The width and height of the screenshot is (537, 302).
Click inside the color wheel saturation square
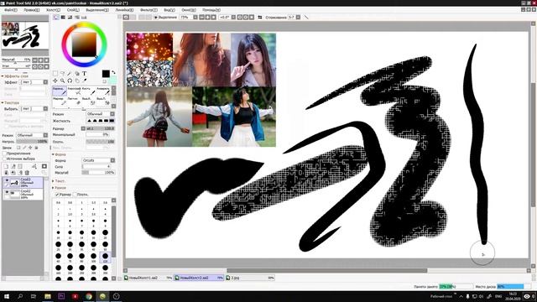[84, 44]
